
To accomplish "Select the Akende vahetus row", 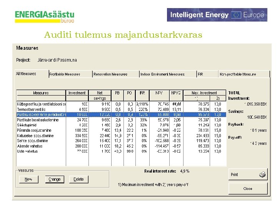I will [121, 146].
